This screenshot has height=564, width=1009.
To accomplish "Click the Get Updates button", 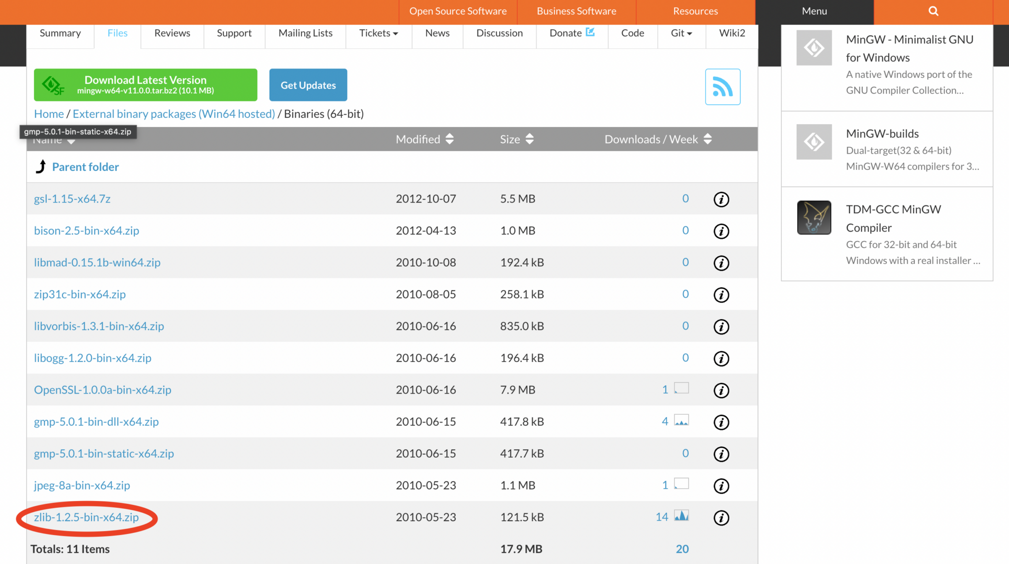I will point(308,85).
